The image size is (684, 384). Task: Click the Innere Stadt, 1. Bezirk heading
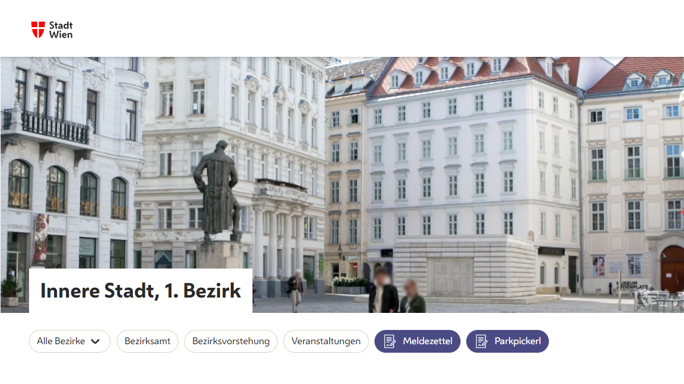[141, 291]
